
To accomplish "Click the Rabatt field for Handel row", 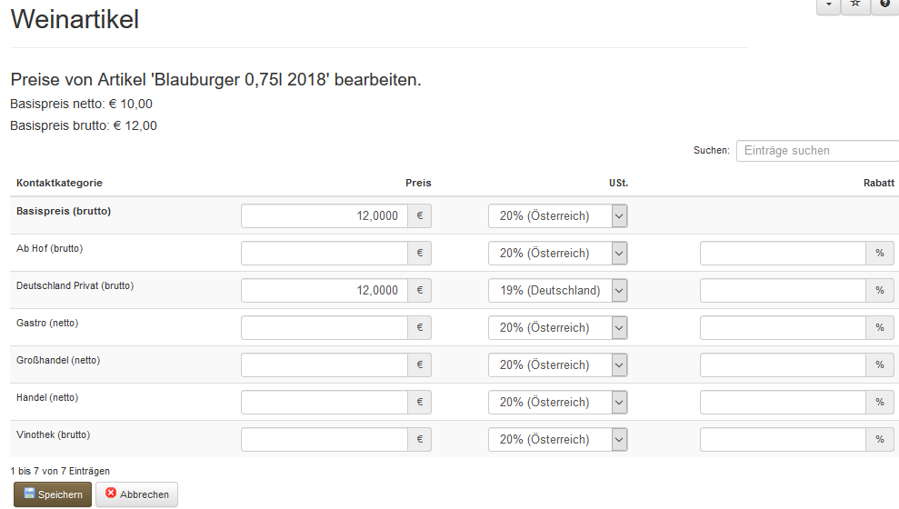I will pos(783,403).
